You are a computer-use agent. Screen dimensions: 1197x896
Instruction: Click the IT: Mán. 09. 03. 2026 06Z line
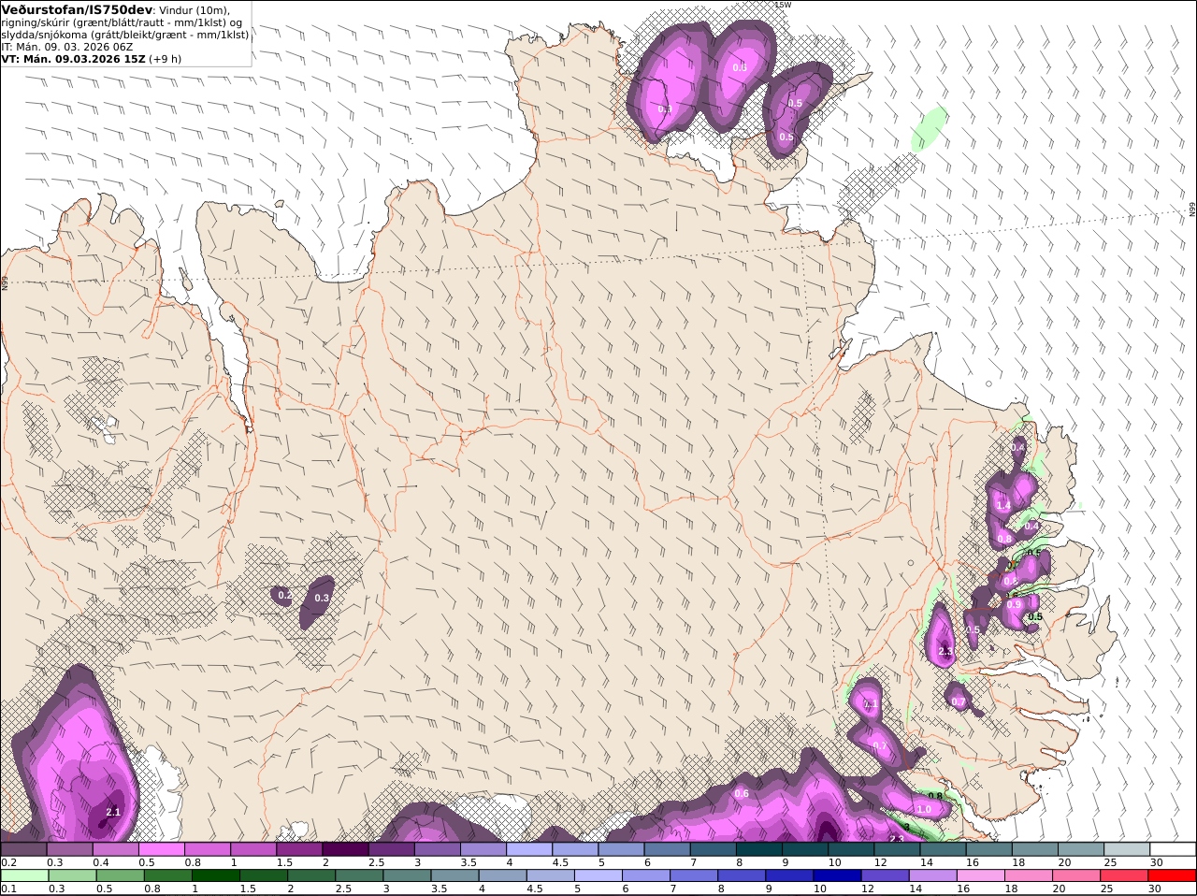(x=67, y=47)
